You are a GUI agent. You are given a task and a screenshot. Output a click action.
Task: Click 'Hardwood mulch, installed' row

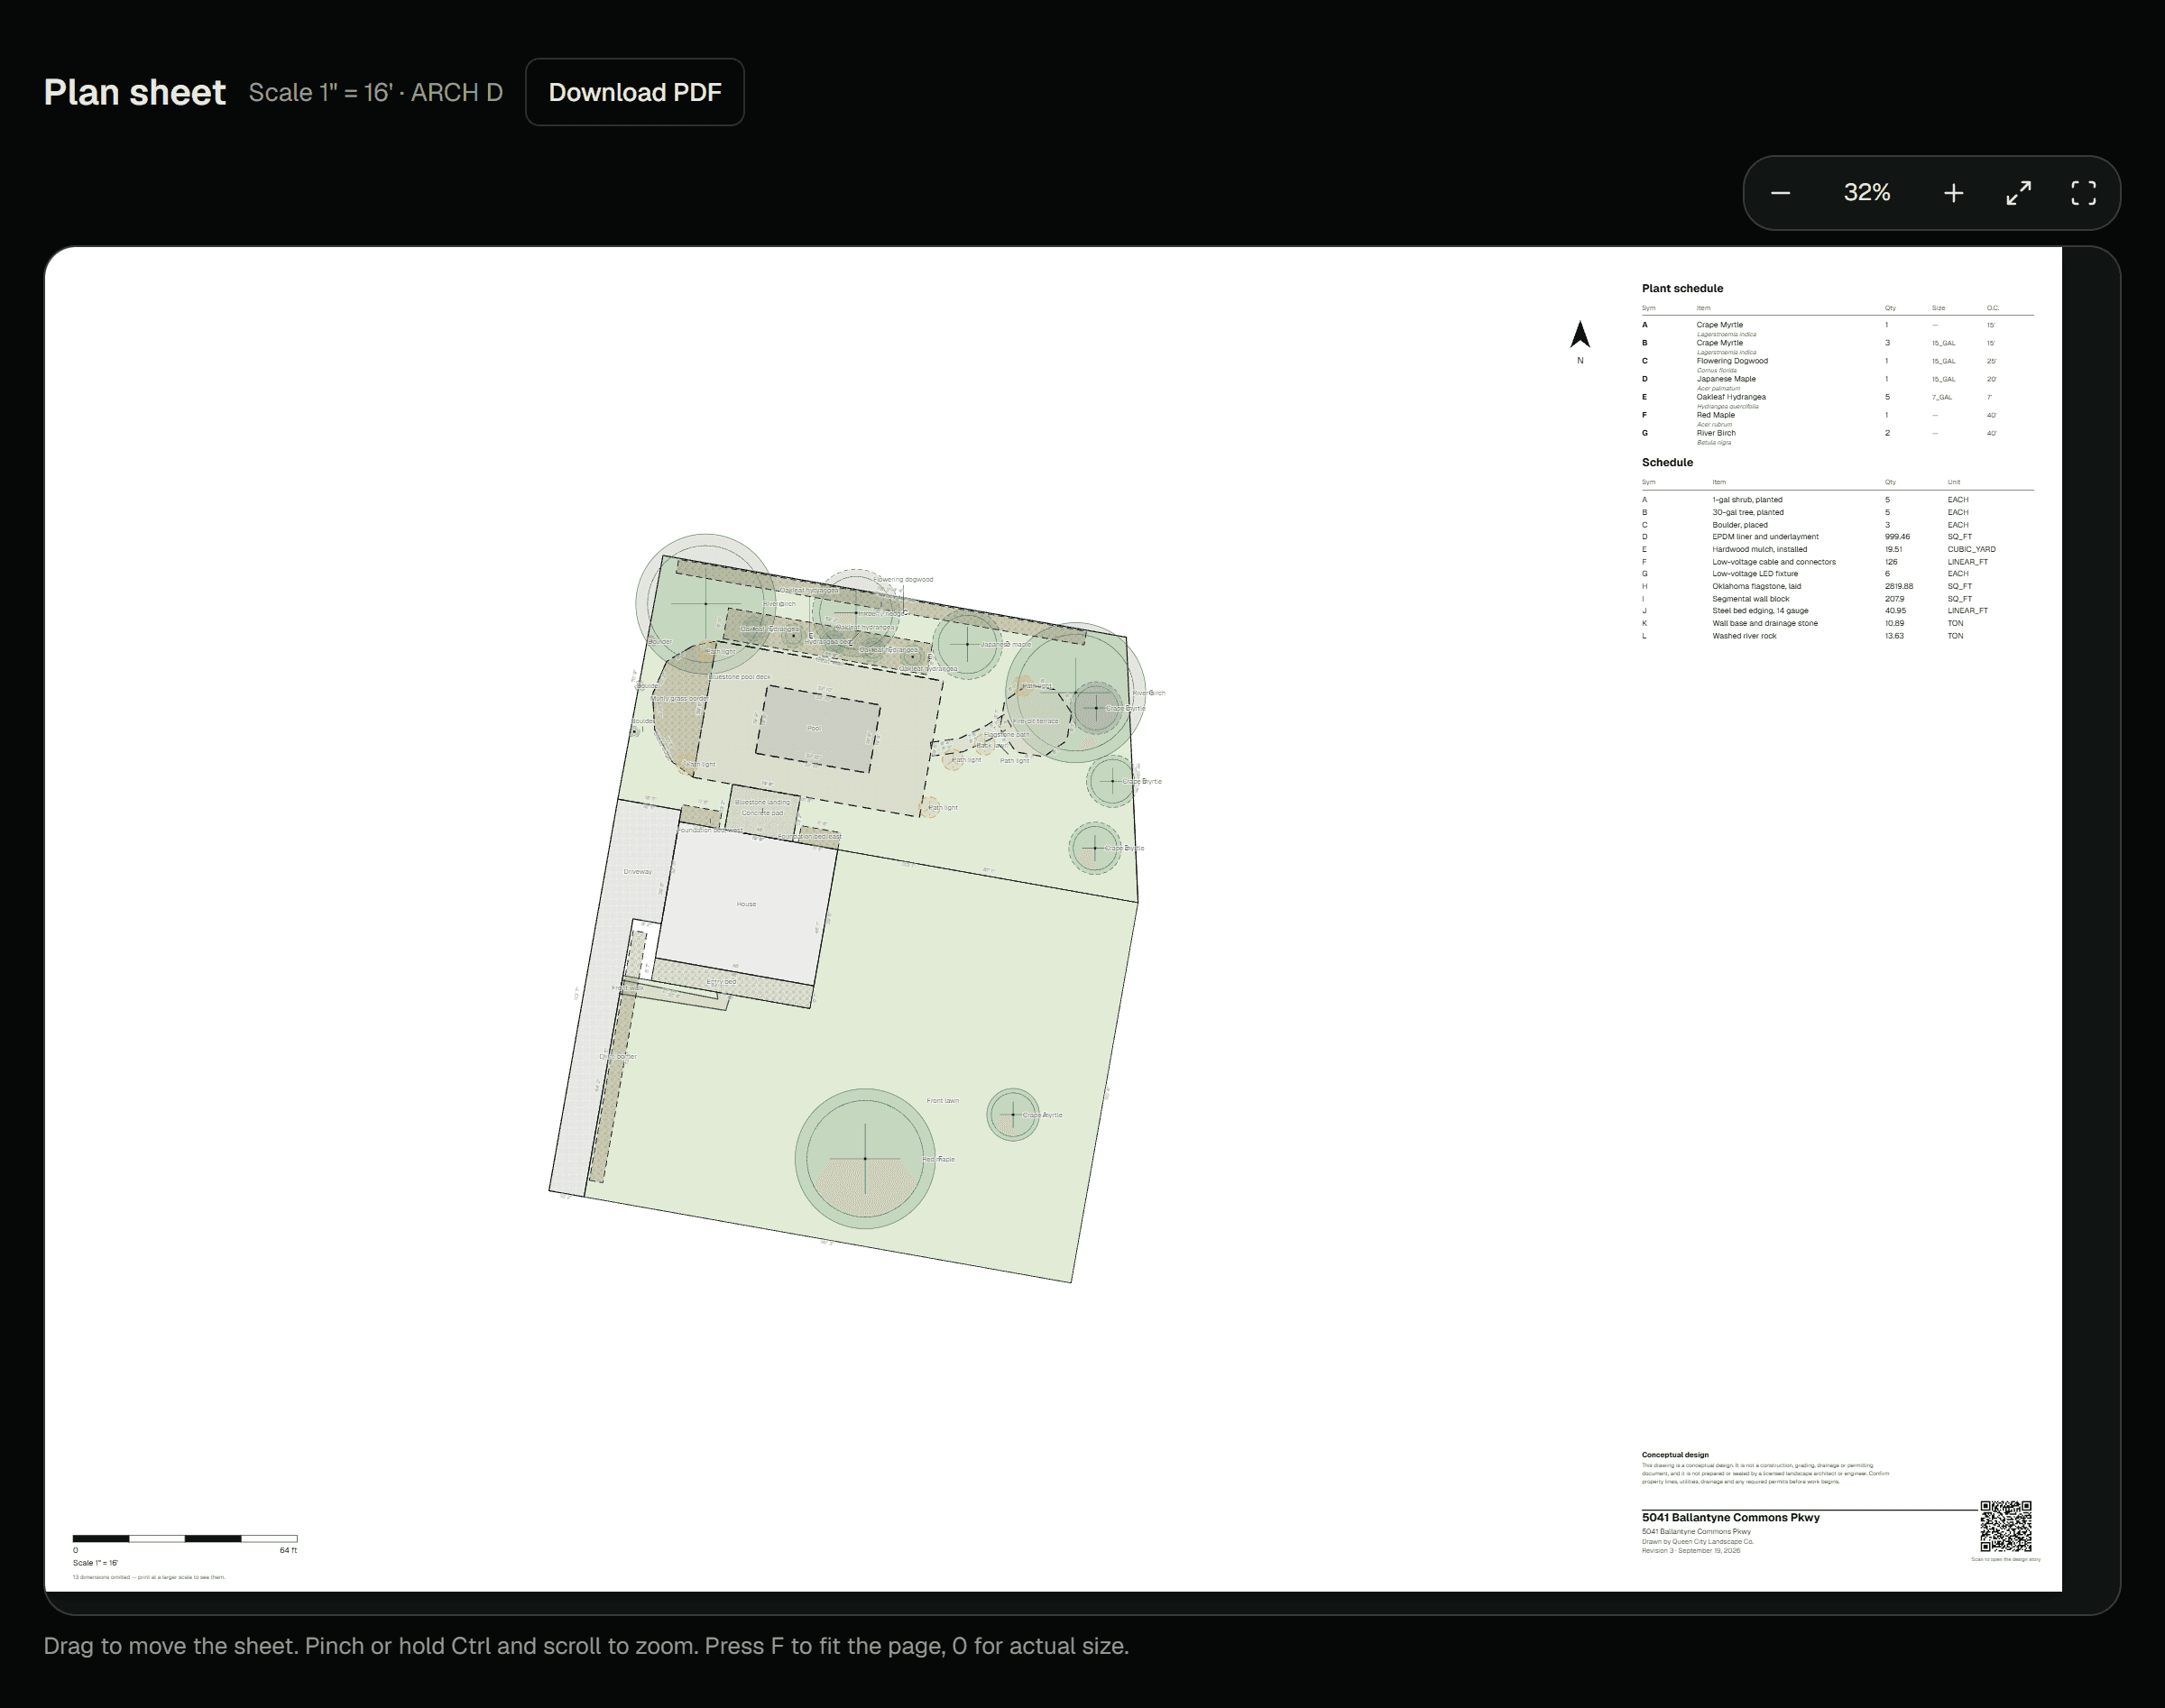(x=1837, y=549)
